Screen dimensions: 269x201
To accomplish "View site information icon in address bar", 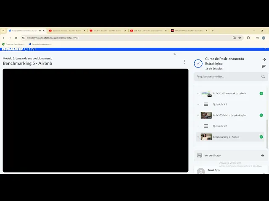I will coord(24,38).
